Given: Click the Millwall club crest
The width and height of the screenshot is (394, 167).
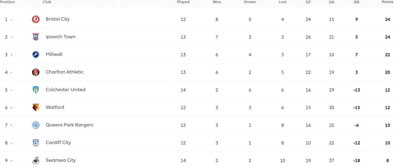Looking at the screenshot, I should 36,54.
